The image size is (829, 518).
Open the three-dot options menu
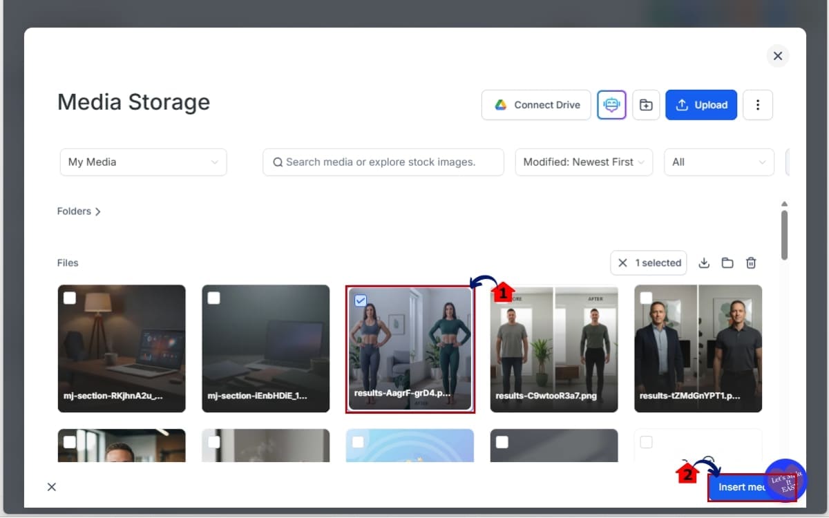point(758,104)
